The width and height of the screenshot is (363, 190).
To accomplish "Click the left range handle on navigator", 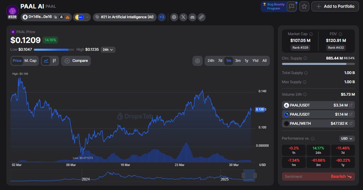I will pyautogui.click(x=243, y=175).
